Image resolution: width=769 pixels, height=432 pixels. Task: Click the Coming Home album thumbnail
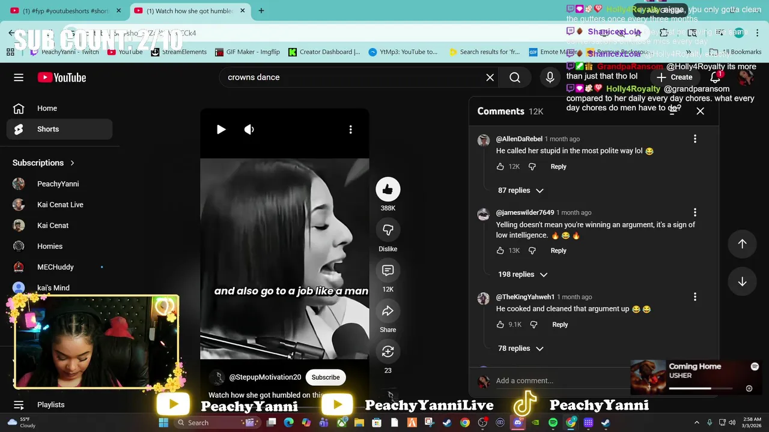(x=648, y=377)
